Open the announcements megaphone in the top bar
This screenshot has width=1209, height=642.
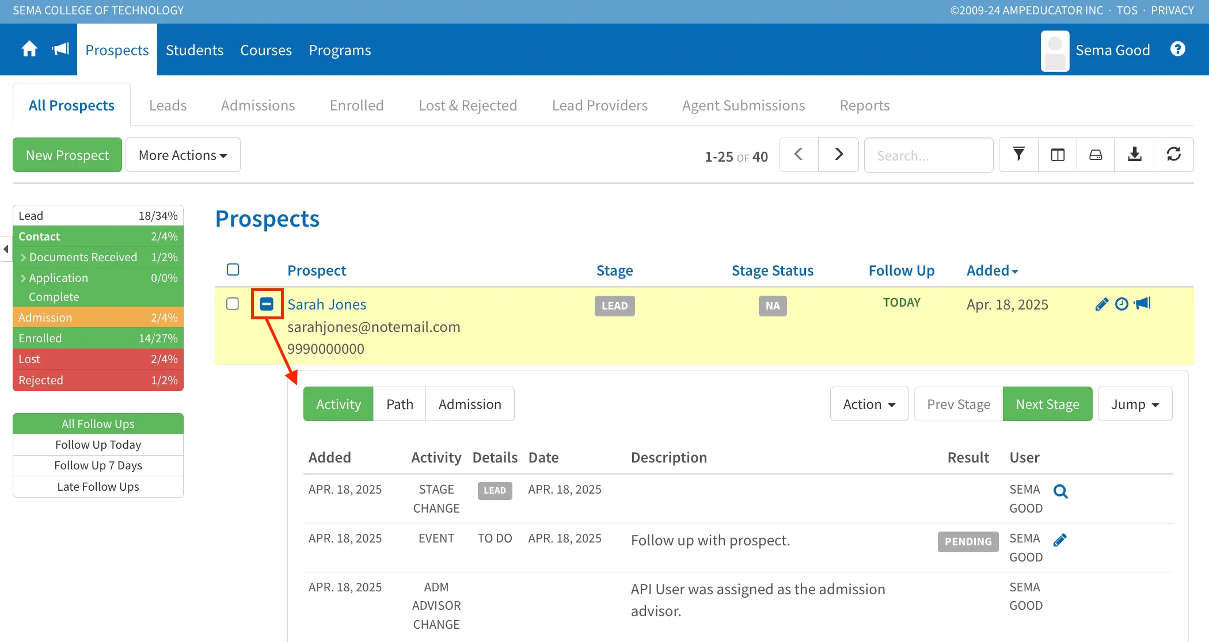coord(60,49)
